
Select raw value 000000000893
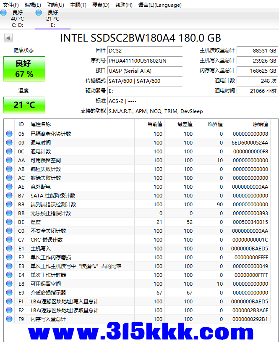(250, 213)
